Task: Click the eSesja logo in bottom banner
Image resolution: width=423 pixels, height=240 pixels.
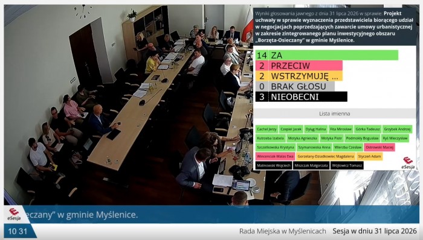Action: pos(14,214)
